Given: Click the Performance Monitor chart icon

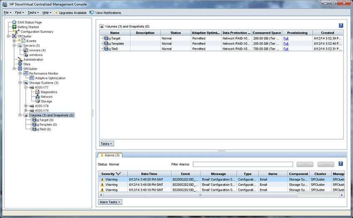Looking at the screenshot, I should coord(26,73).
